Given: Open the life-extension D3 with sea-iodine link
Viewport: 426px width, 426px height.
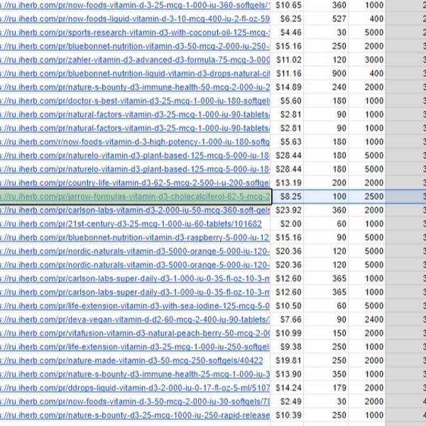Looking at the screenshot, I should tap(135, 305).
